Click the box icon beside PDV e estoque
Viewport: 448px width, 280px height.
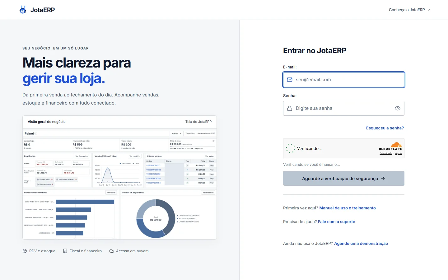coord(25,251)
